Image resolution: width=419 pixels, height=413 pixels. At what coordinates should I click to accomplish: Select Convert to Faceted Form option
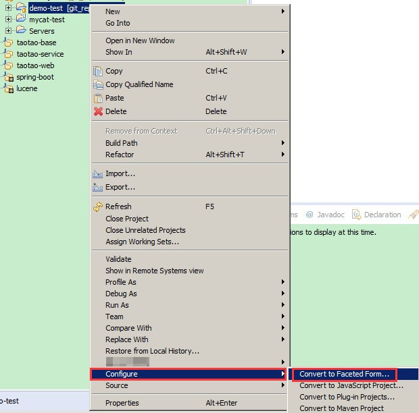point(344,374)
